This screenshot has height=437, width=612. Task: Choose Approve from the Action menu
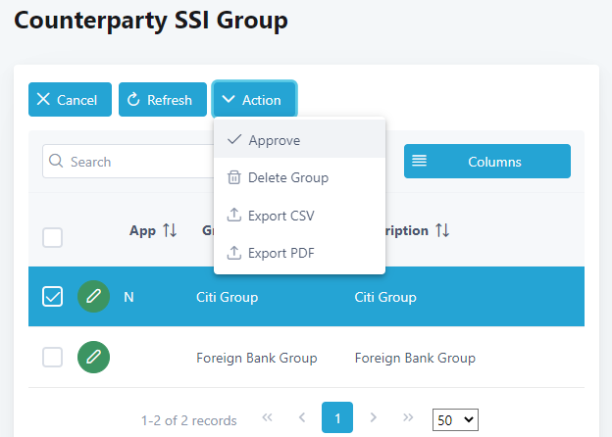coord(274,140)
